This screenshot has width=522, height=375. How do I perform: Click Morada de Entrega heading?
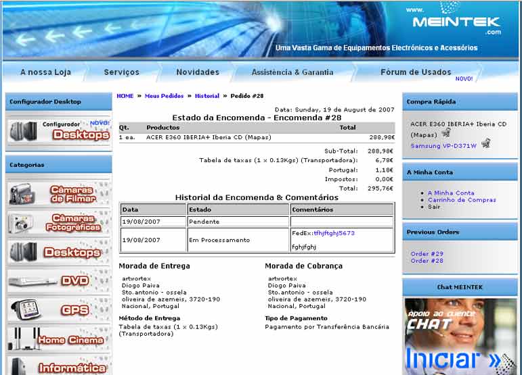[154, 266]
